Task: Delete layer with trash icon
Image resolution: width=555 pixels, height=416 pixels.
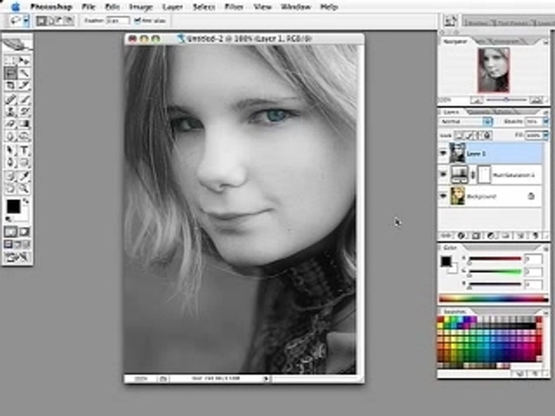Action: 535,236
